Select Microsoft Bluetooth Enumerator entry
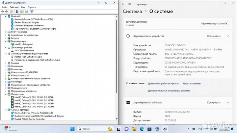 [29, 26]
